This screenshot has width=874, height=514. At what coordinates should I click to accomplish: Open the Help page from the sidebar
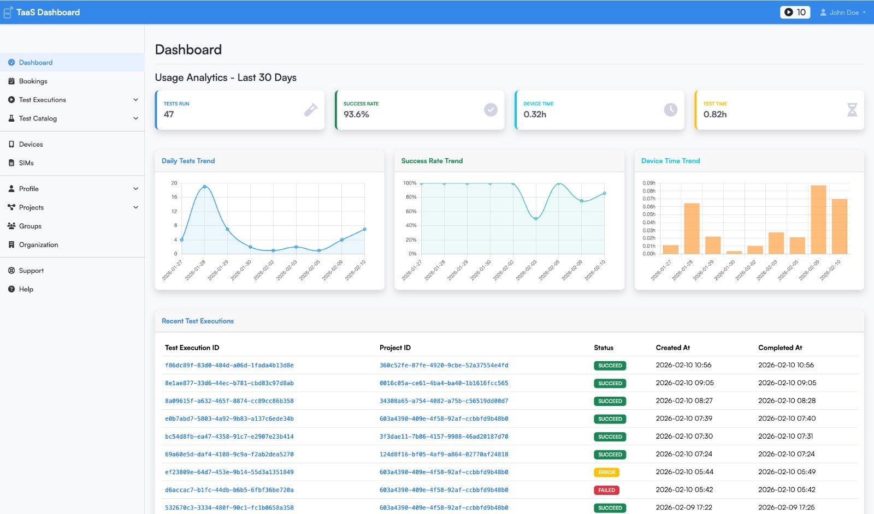(x=72, y=289)
